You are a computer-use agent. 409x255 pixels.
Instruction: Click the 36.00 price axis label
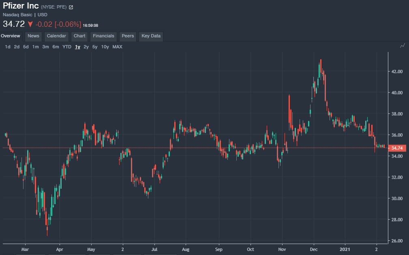(x=397, y=135)
